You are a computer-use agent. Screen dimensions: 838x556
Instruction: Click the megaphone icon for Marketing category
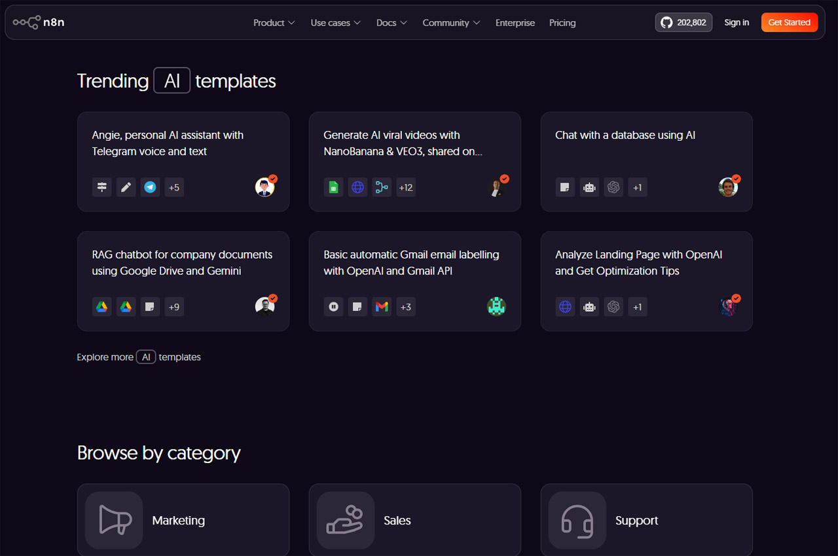click(x=114, y=520)
